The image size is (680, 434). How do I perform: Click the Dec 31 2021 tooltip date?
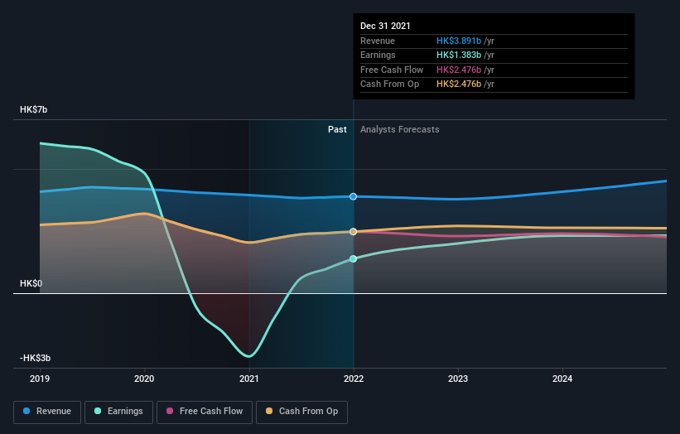pyautogui.click(x=385, y=26)
